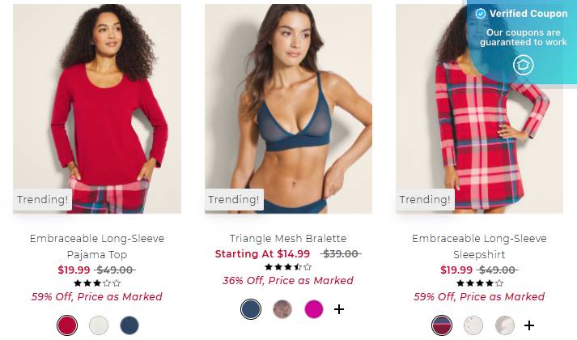Image resolution: width=577 pixels, height=340 pixels.
Task: Select white swatch for Pajama Top
Action: (x=99, y=325)
